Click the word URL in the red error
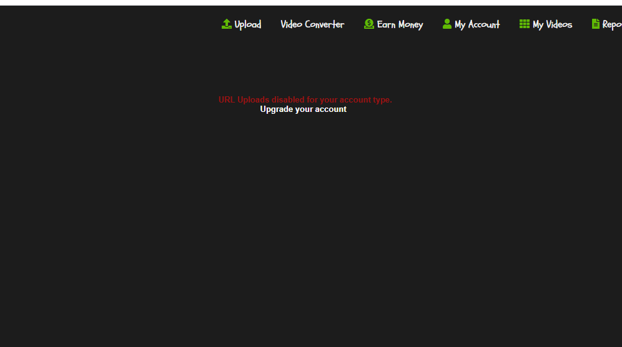The image size is (622, 347). (x=227, y=99)
